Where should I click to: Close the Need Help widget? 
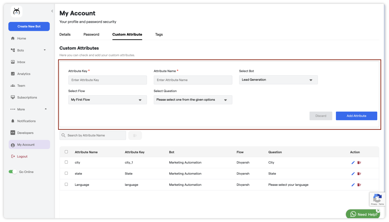(x=378, y=211)
